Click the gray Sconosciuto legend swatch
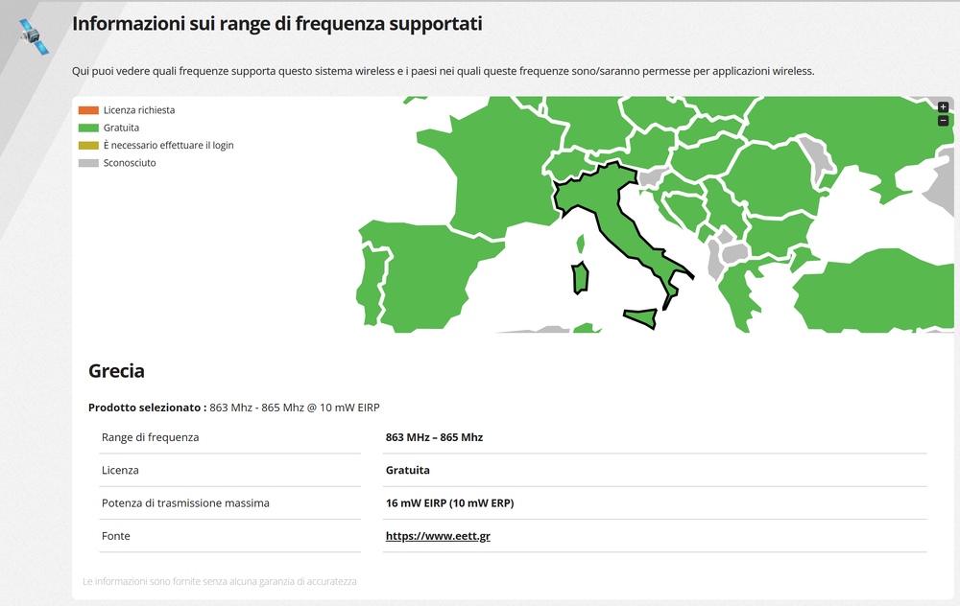Screen dimensions: 960x606 [88, 163]
